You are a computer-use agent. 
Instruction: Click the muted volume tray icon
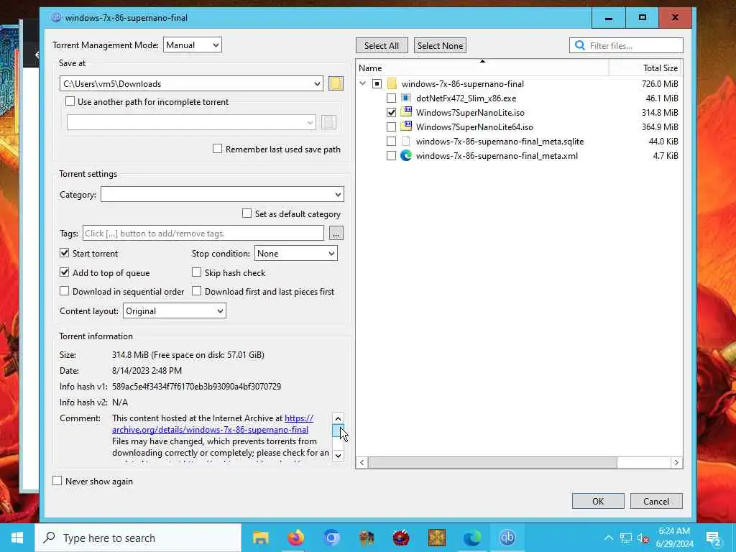coord(643,538)
